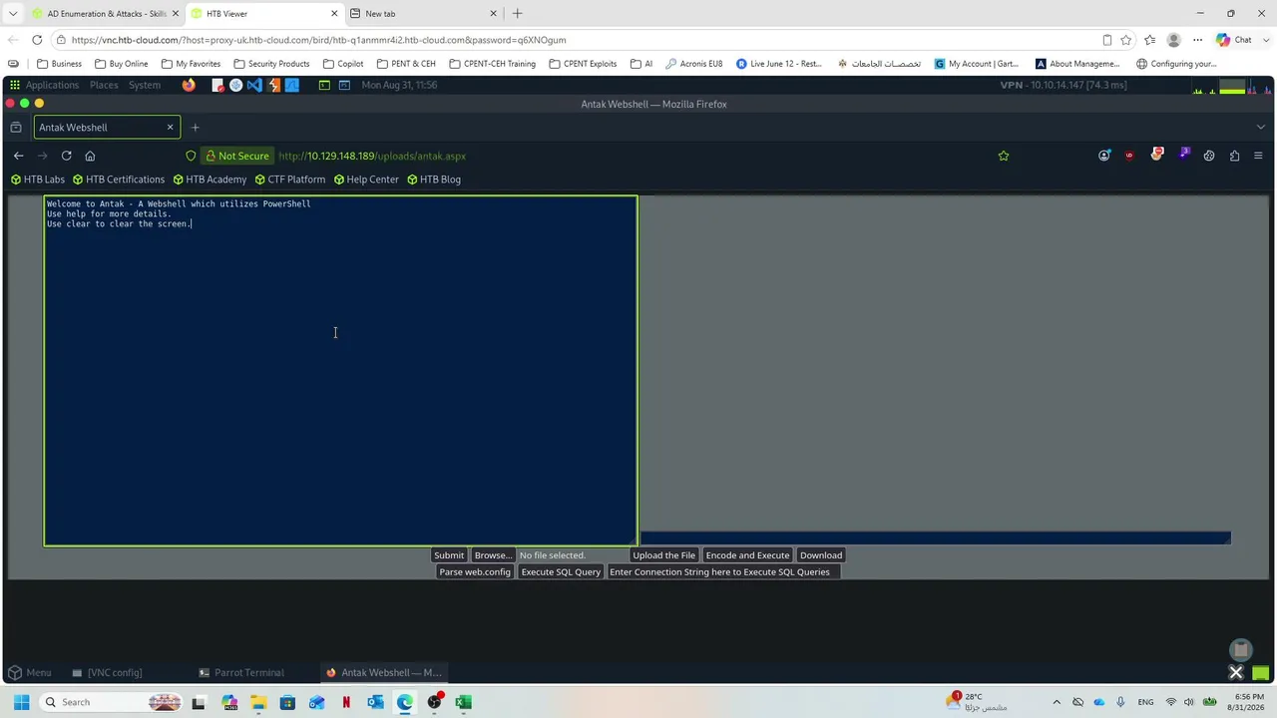
Task: Show hidden tray icons chevron
Action: point(1057,702)
